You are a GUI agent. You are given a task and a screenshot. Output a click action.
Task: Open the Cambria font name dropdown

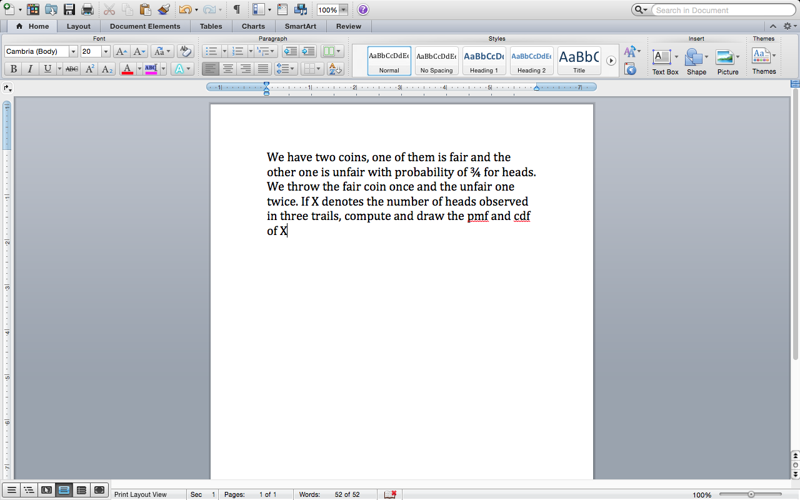tap(73, 52)
